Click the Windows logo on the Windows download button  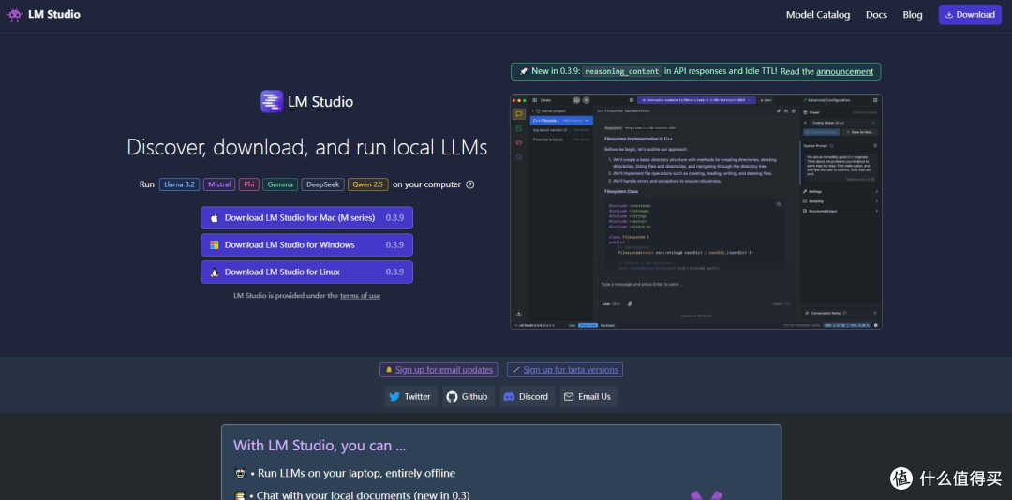click(x=215, y=245)
